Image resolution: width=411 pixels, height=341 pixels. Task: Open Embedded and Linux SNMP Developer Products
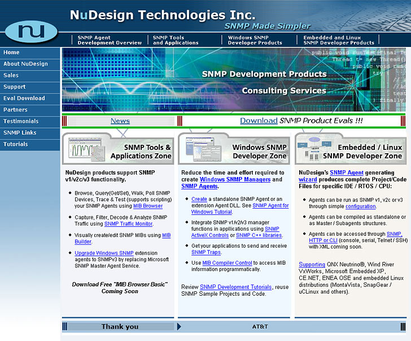tap(339, 40)
